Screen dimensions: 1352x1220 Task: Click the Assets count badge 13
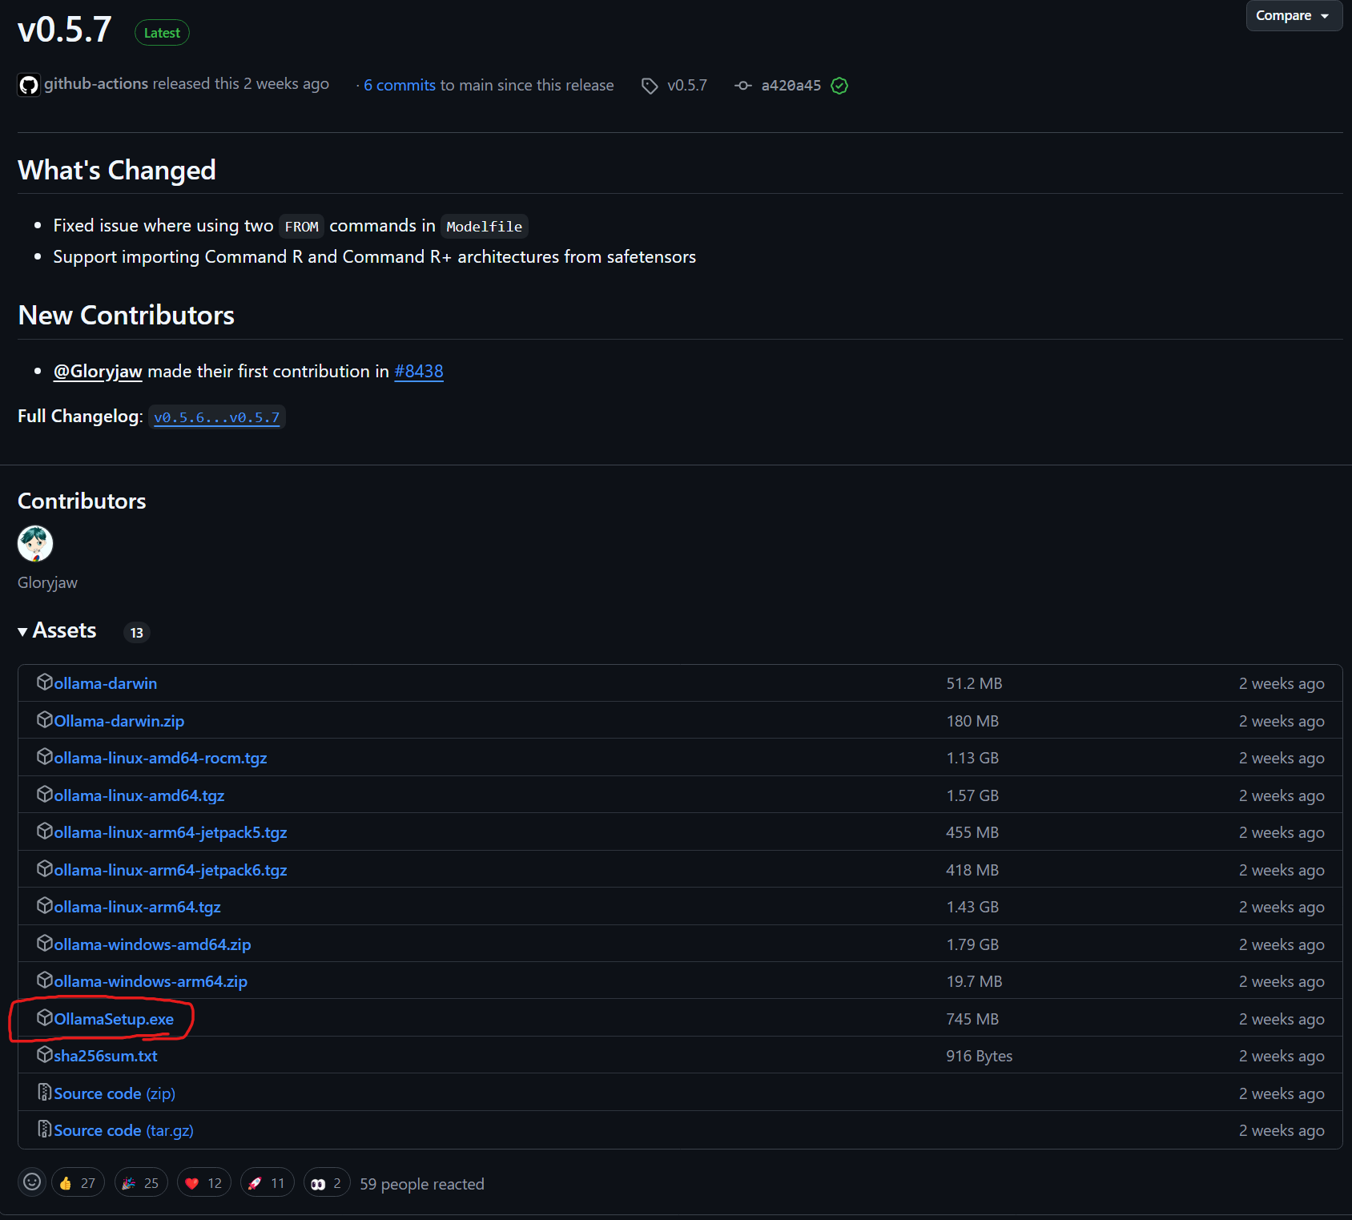click(x=137, y=633)
